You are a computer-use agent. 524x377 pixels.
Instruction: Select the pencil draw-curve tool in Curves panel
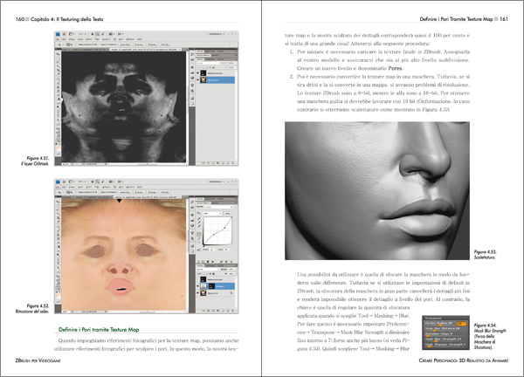(198, 238)
